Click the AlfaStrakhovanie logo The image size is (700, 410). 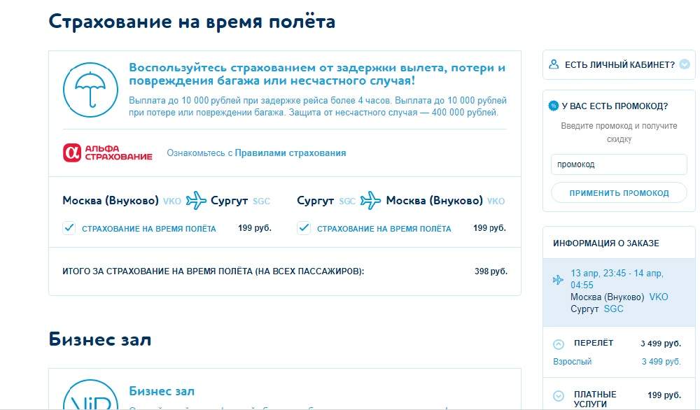(107, 153)
